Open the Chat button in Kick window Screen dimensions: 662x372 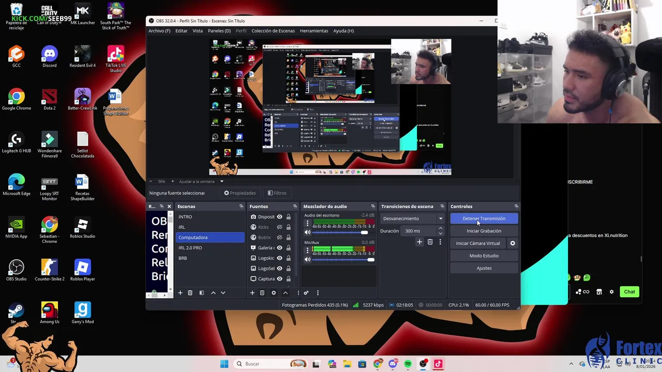click(629, 292)
